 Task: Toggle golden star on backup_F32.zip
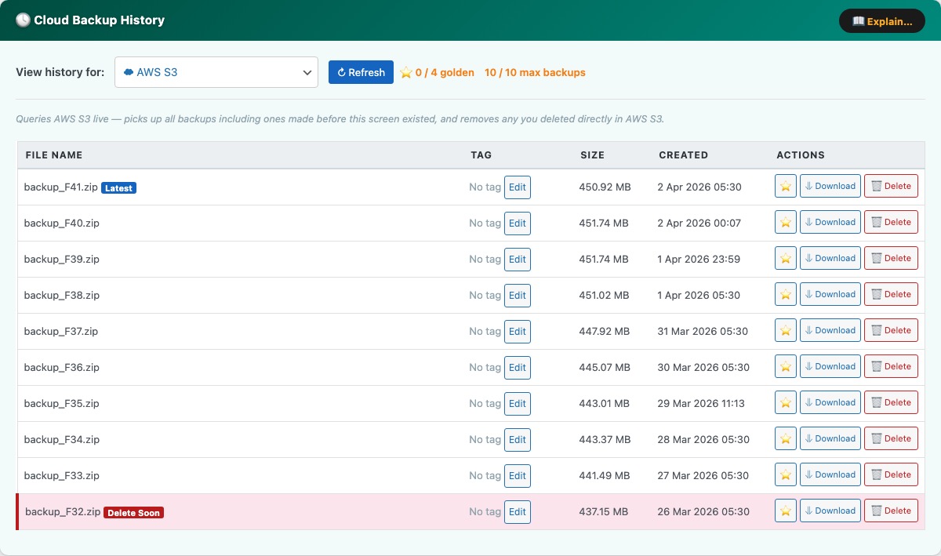click(x=786, y=511)
